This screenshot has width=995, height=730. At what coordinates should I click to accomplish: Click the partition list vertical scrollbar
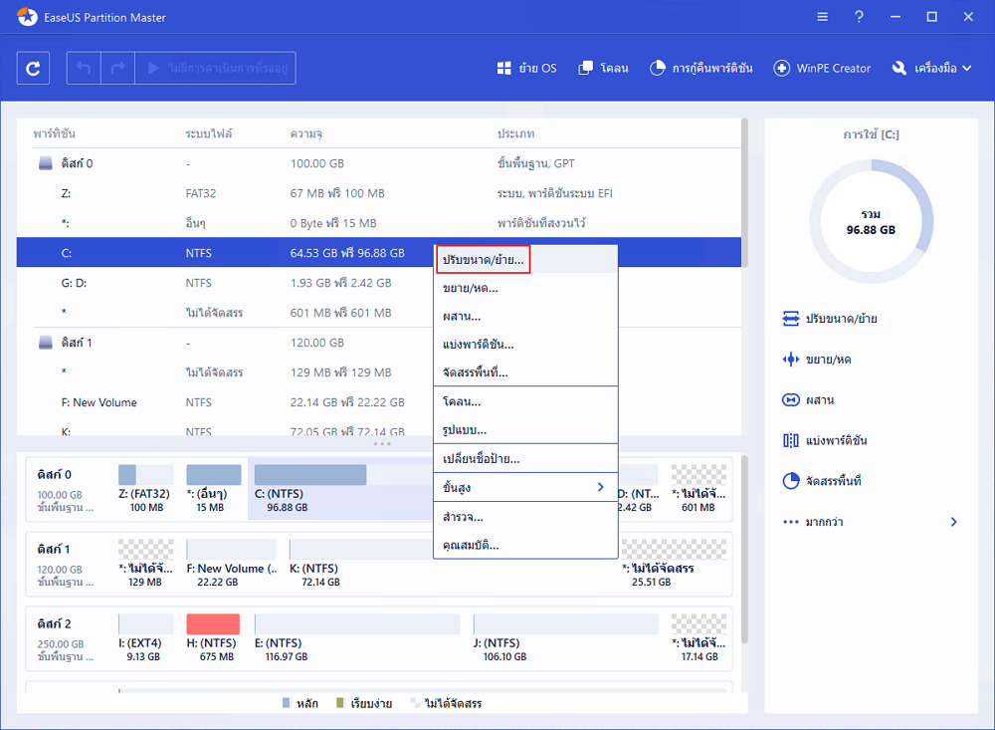pos(744,194)
